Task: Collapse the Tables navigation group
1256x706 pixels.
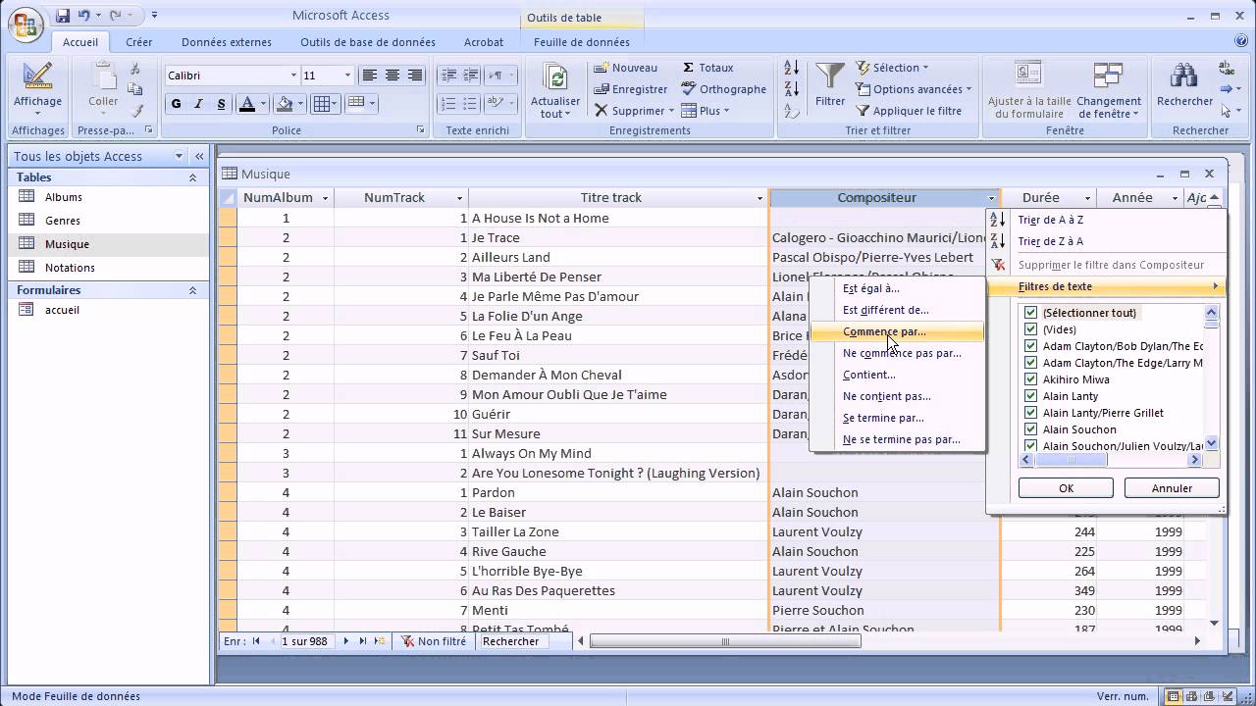Action: (192, 177)
